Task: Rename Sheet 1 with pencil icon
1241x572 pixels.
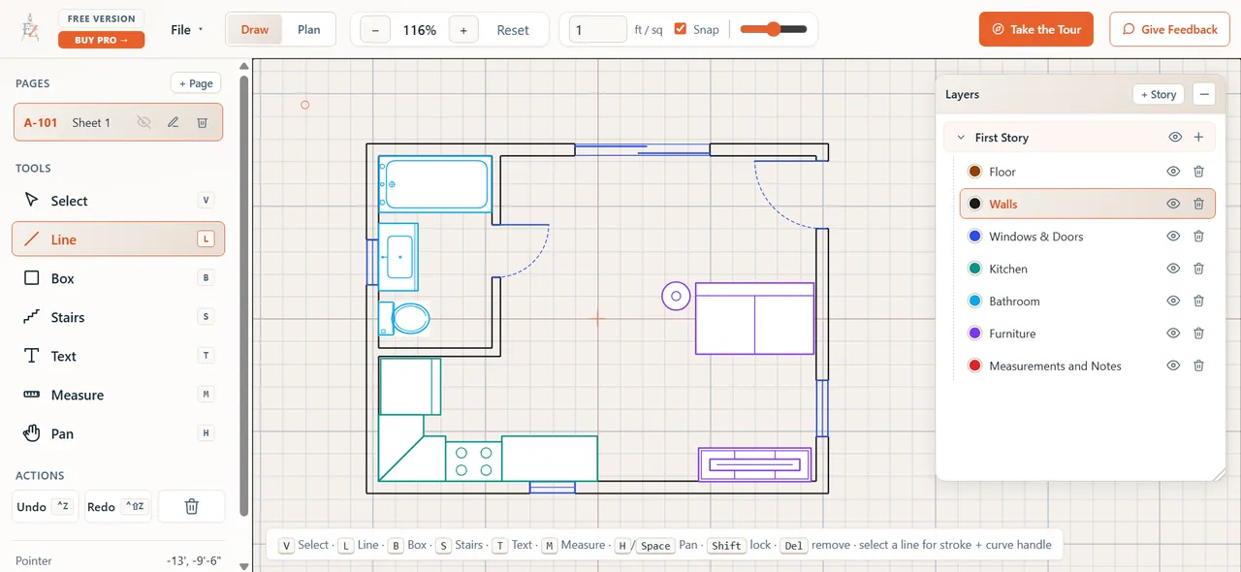Action: point(173,122)
